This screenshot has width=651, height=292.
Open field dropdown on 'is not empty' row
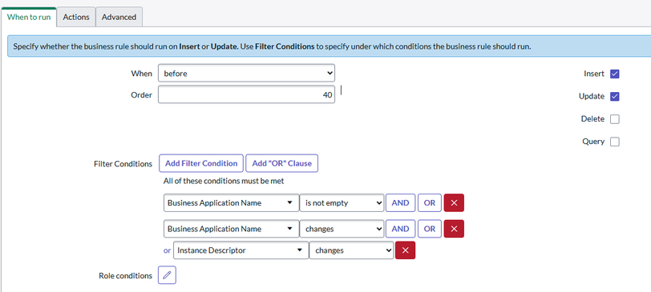(x=231, y=203)
